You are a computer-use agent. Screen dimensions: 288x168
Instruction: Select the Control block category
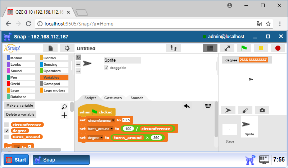pos(54,58)
